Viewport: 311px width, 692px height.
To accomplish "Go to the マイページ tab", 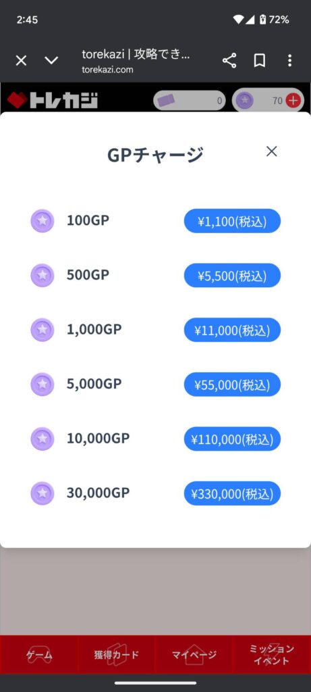I will click(x=194, y=655).
